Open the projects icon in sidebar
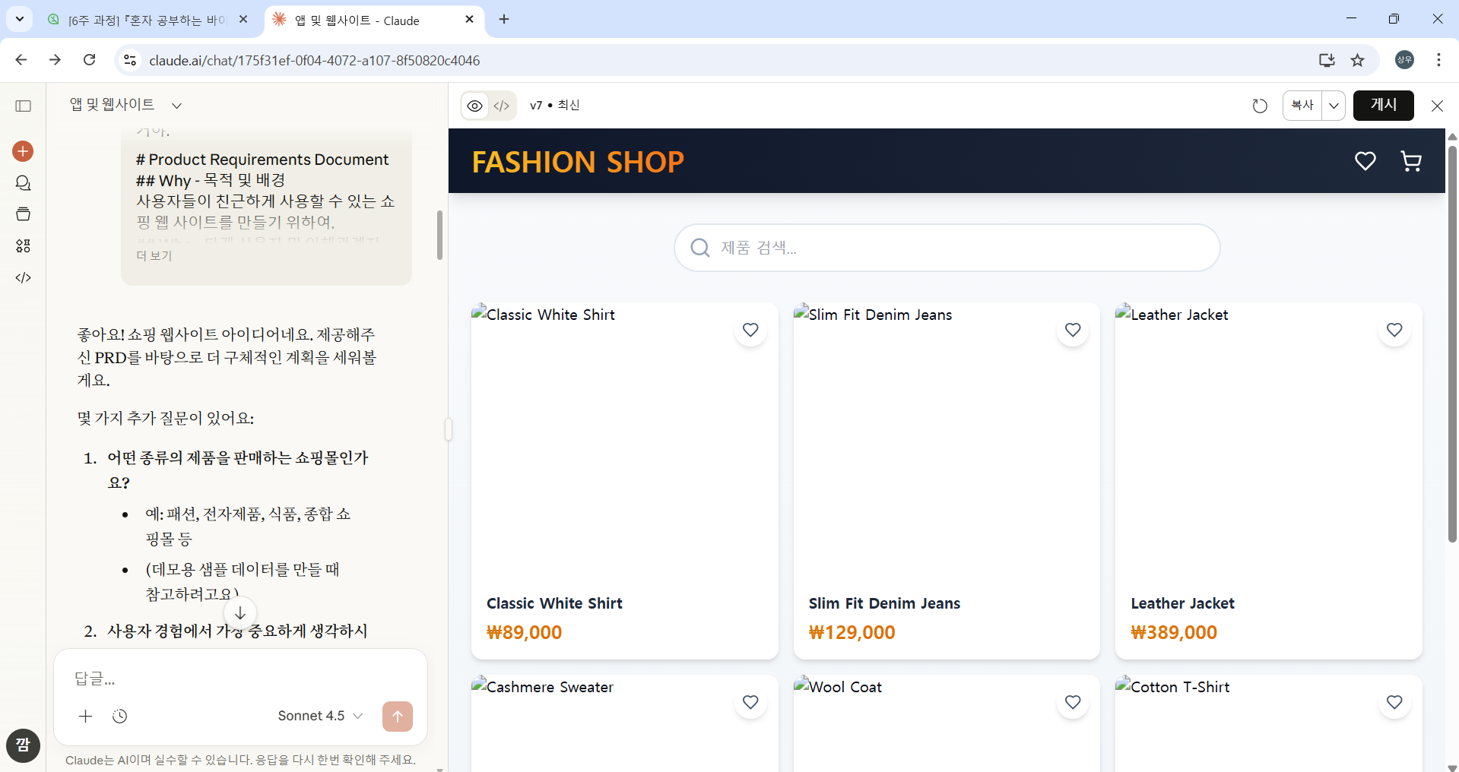 [23, 214]
